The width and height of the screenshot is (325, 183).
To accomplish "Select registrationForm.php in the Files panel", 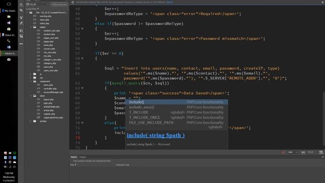I will [53, 117].
